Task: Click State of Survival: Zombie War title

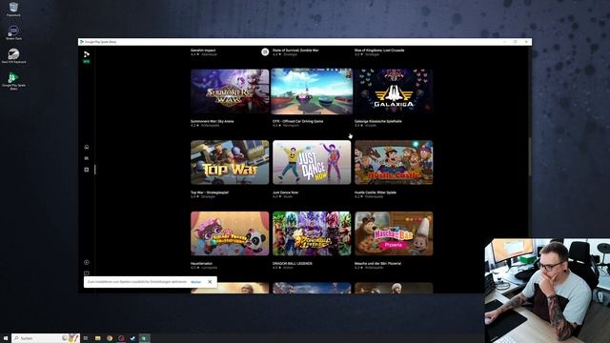Action: [295, 50]
